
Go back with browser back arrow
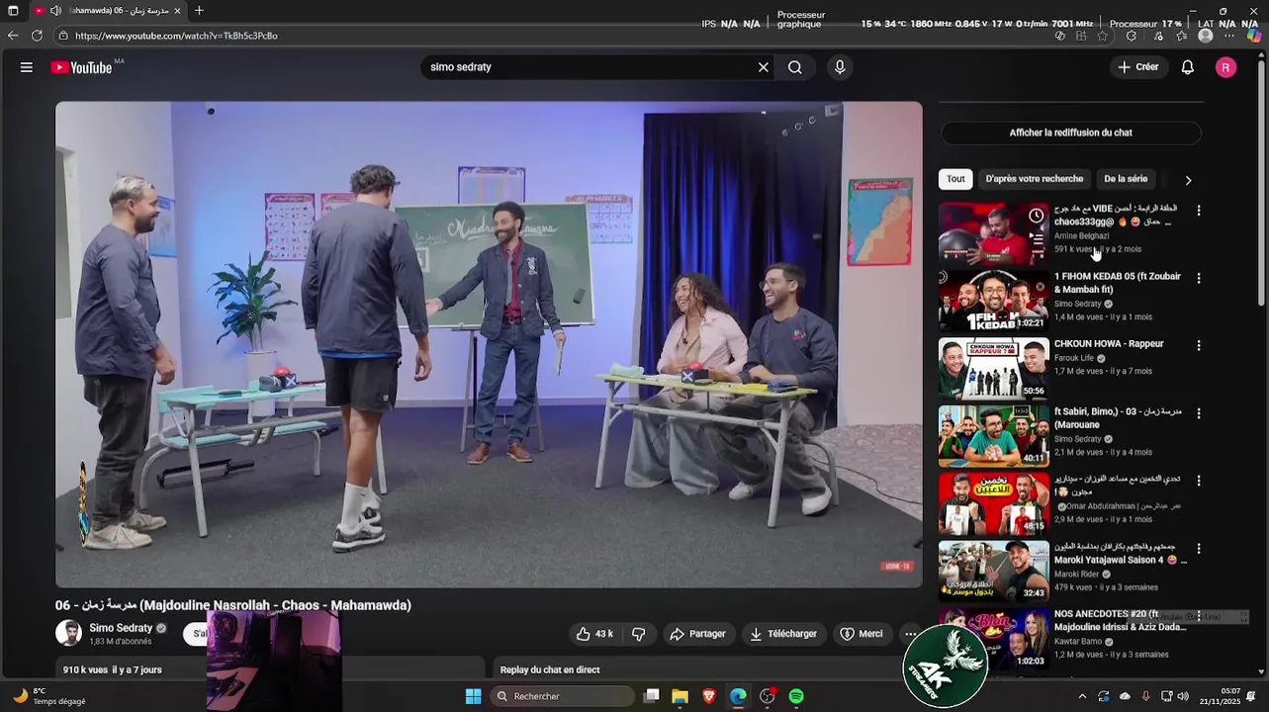[13, 36]
